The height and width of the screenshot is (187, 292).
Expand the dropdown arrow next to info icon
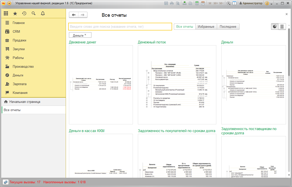pos(271,3)
